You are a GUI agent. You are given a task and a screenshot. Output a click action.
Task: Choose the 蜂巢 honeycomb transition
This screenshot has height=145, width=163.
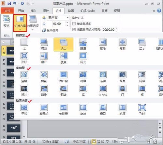(123, 77)
